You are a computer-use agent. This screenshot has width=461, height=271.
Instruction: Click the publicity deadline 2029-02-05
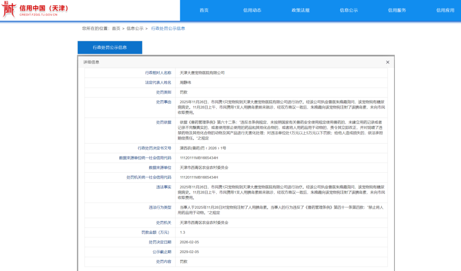[x=189, y=252]
